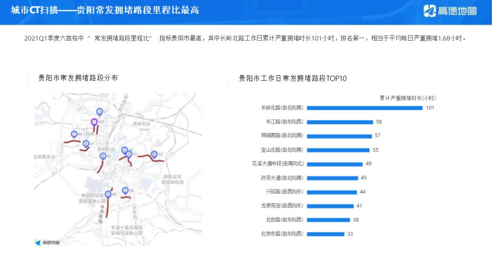Click the 同城南路 bar in the chart
Viewport: 492px width, 258px height.
[339, 136]
